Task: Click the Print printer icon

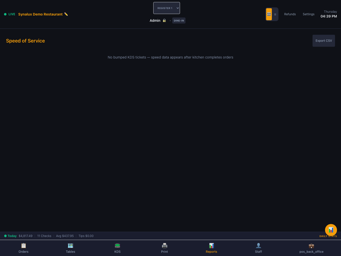Action: point(165,245)
